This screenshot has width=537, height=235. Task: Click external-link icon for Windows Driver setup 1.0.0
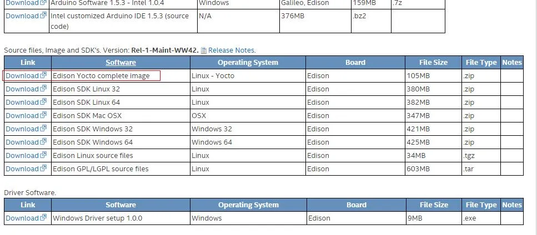43,218
